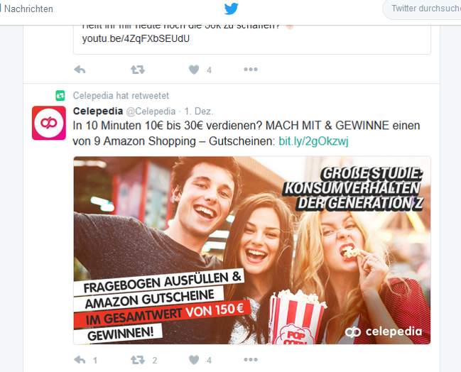Open the Generation Z study promo image
The width and height of the screenshot is (461, 372).
click(x=252, y=250)
